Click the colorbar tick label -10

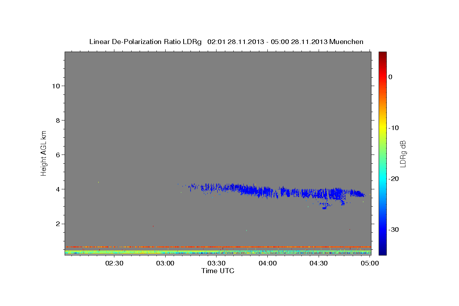(394, 128)
